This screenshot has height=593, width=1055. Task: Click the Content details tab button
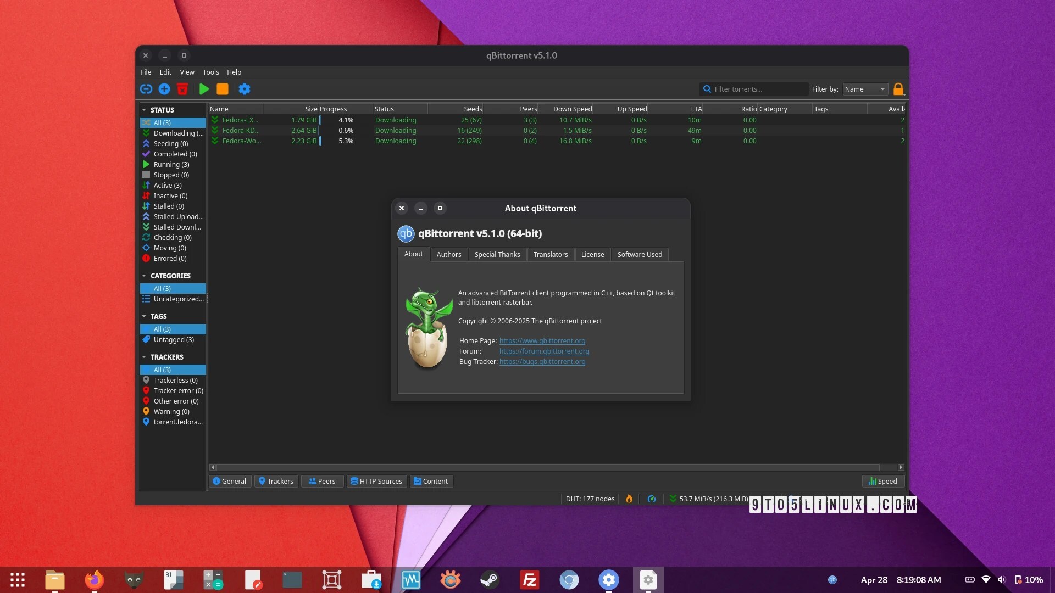431,481
